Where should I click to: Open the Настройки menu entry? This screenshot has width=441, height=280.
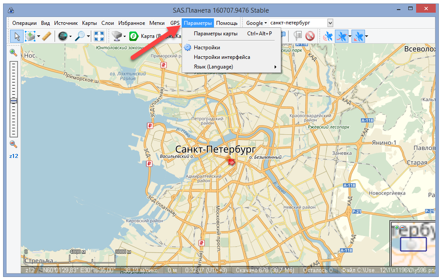pyautogui.click(x=207, y=48)
